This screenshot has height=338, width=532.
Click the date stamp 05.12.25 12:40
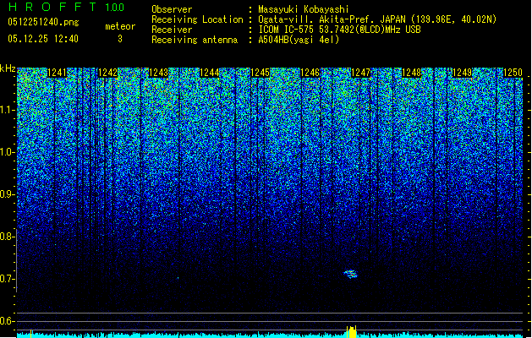[43, 39]
